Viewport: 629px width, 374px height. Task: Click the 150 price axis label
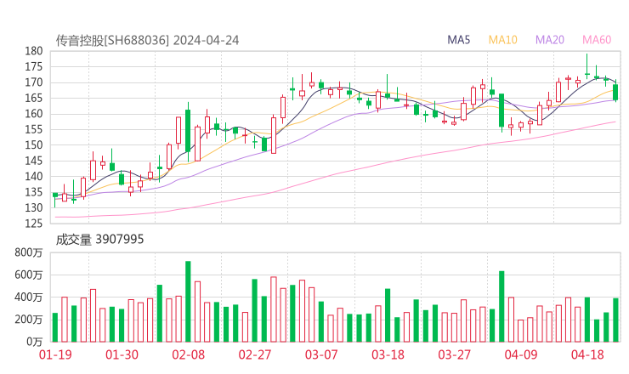[34, 145]
